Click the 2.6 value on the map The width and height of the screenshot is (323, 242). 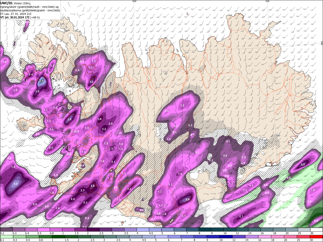point(99,119)
